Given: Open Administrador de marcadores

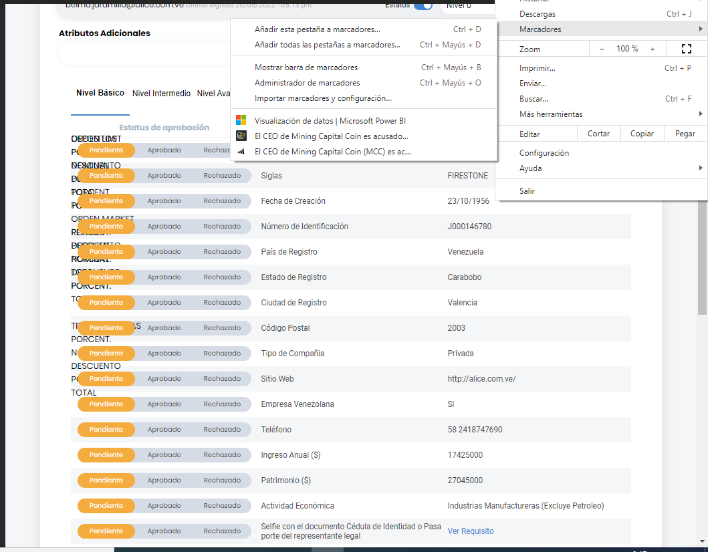Looking at the screenshot, I should 307,83.
